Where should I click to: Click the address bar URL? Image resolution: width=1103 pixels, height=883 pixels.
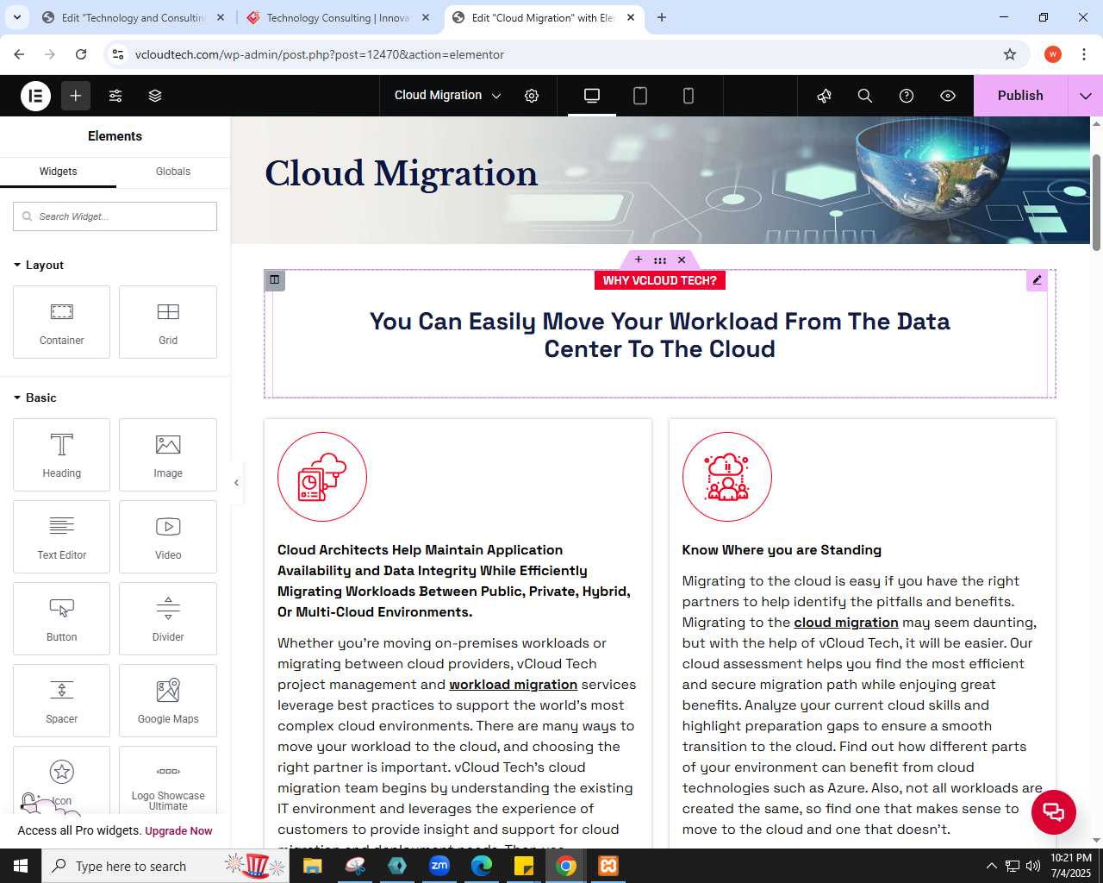[320, 54]
